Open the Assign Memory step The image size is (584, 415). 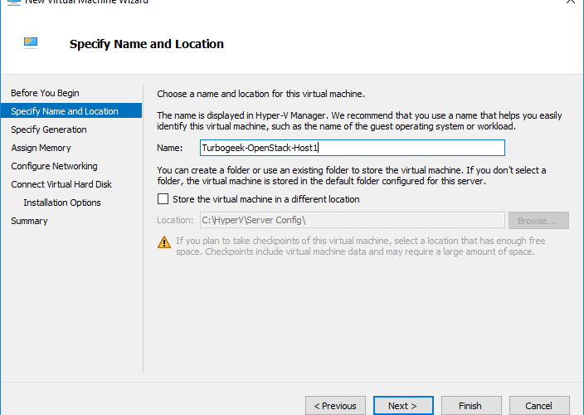click(x=41, y=148)
